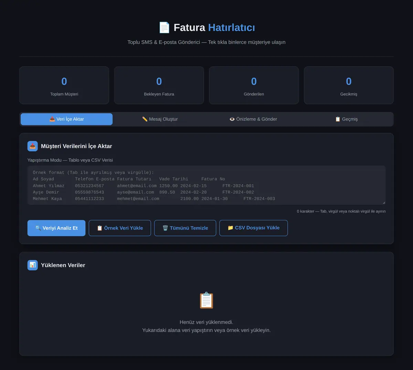
Task: Click the document icon beside Fatura Hatırlatıcı
Action: 164,28
